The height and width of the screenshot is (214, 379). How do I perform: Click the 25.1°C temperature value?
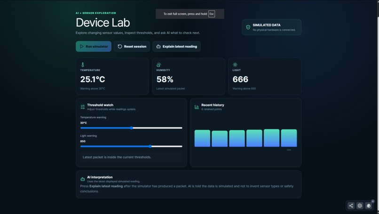click(x=93, y=79)
